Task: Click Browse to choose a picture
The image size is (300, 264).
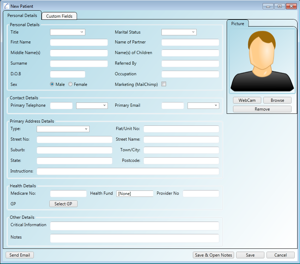Action: click(x=277, y=100)
